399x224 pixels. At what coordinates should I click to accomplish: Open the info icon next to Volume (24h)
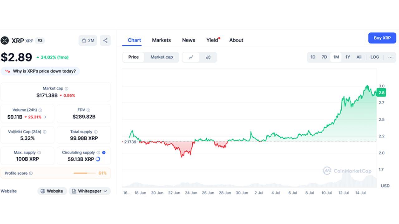coord(40,110)
